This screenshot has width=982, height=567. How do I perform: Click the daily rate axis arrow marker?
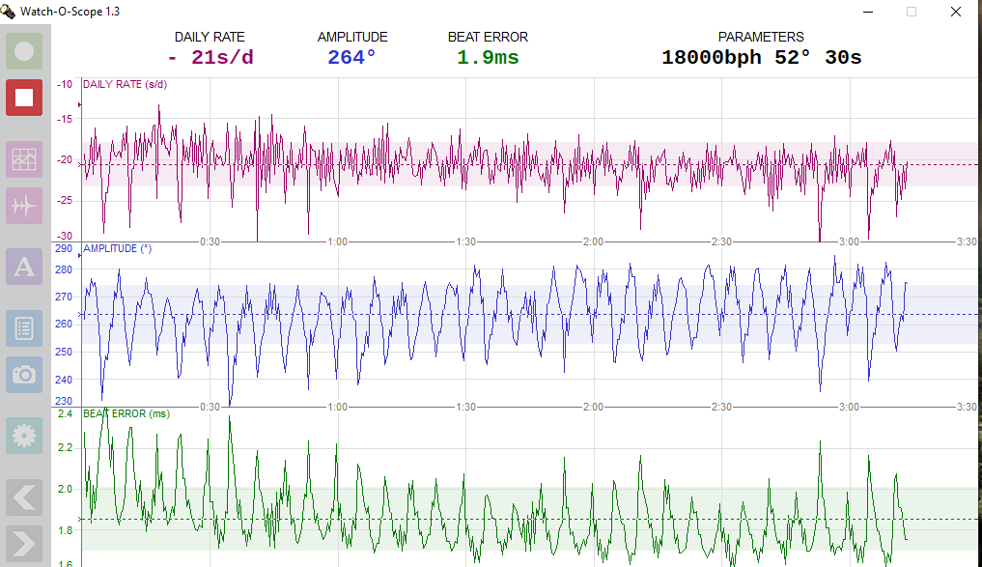click(x=79, y=104)
